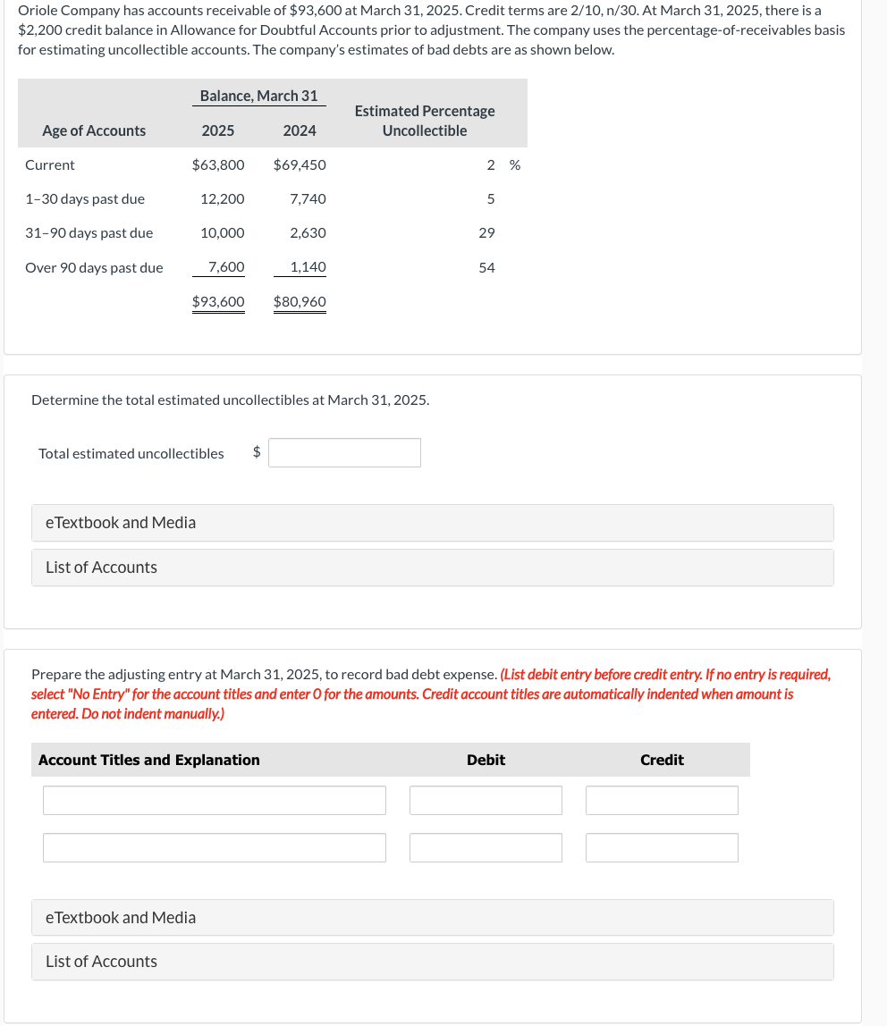
Task: Expand the second eTextbook and Media panel
Action: (x=121, y=917)
